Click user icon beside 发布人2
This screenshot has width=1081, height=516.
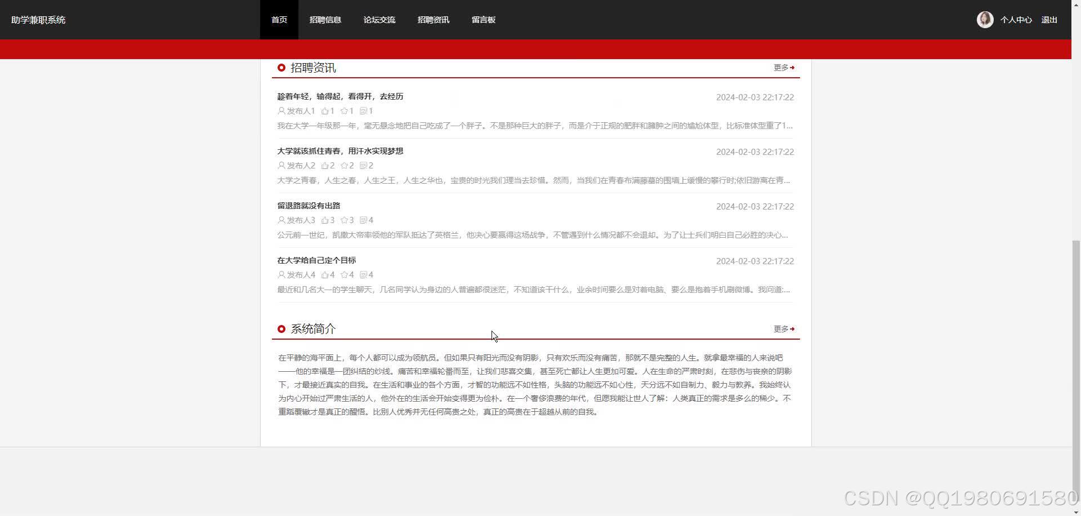[282, 166]
